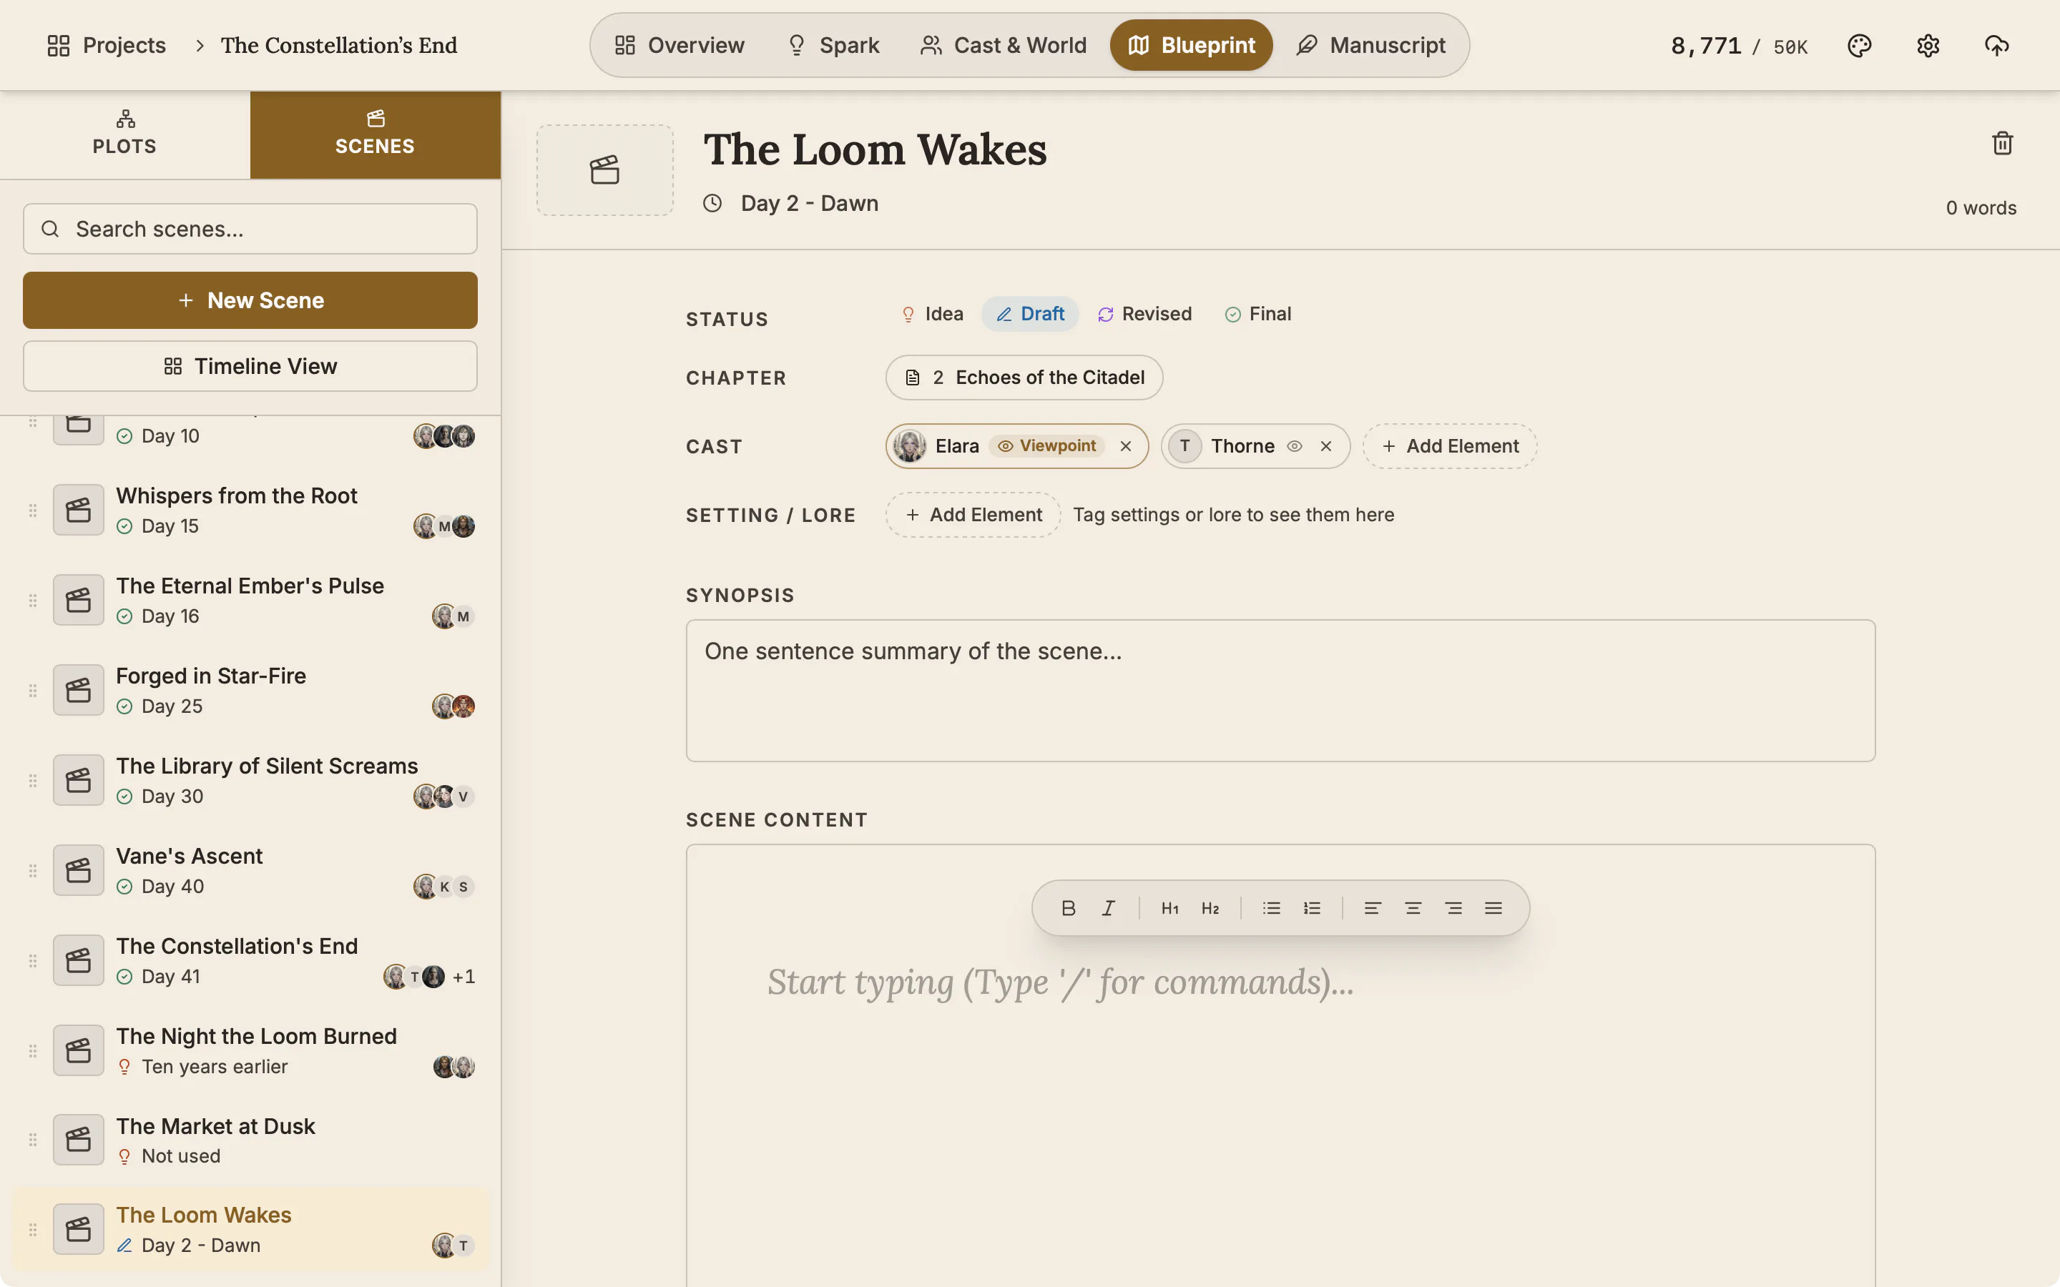Toggle Elara Viewpoint badge
Screen dimensions: 2060x1287
[x=1047, y=446]
